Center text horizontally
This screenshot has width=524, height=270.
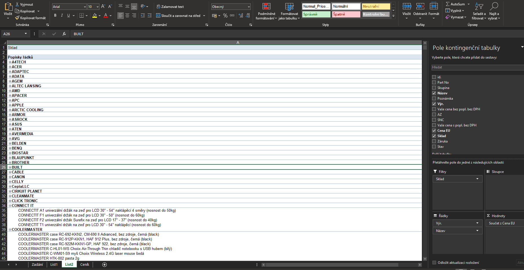127,15
